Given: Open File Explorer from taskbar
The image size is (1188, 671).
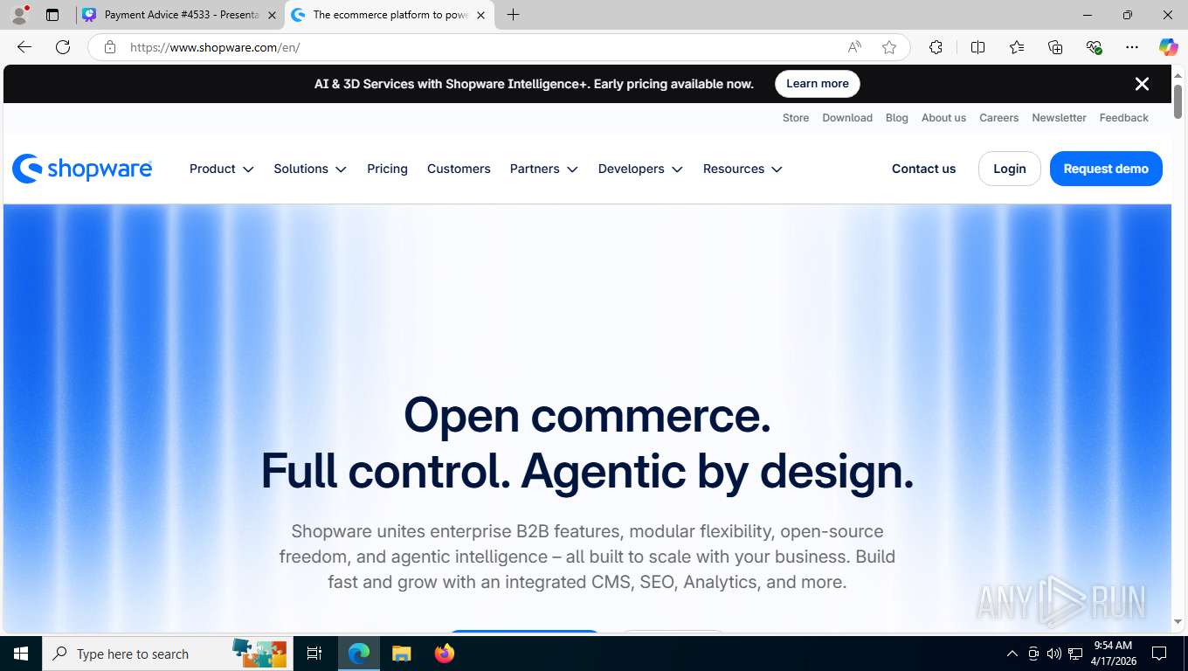Looking at the screenshot, I should (401, 654).
